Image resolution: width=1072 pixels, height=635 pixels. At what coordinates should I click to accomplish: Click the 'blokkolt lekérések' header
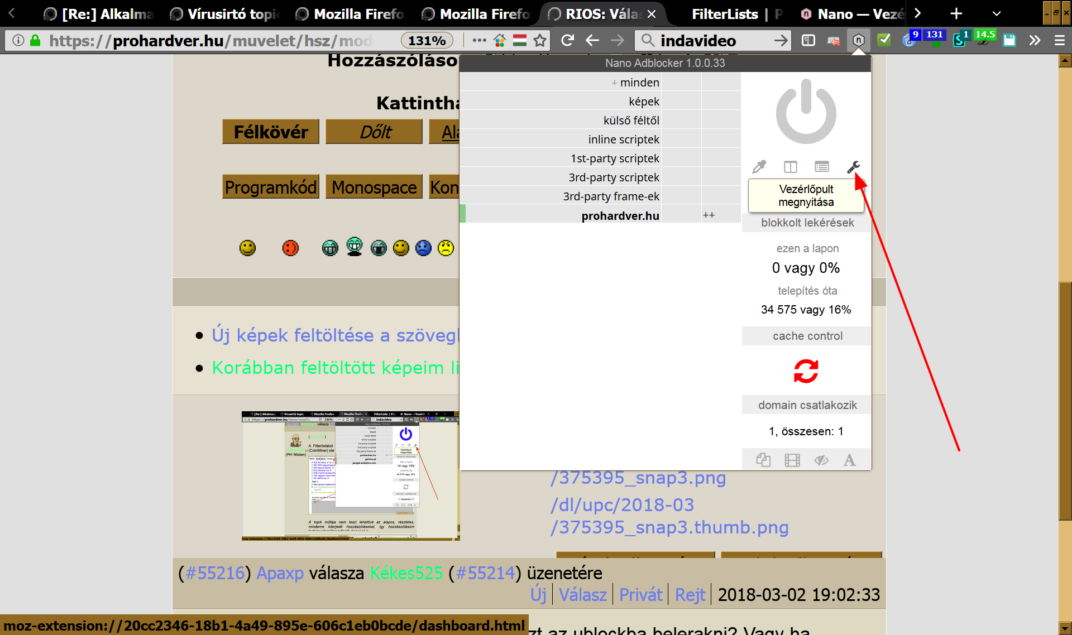807,223
